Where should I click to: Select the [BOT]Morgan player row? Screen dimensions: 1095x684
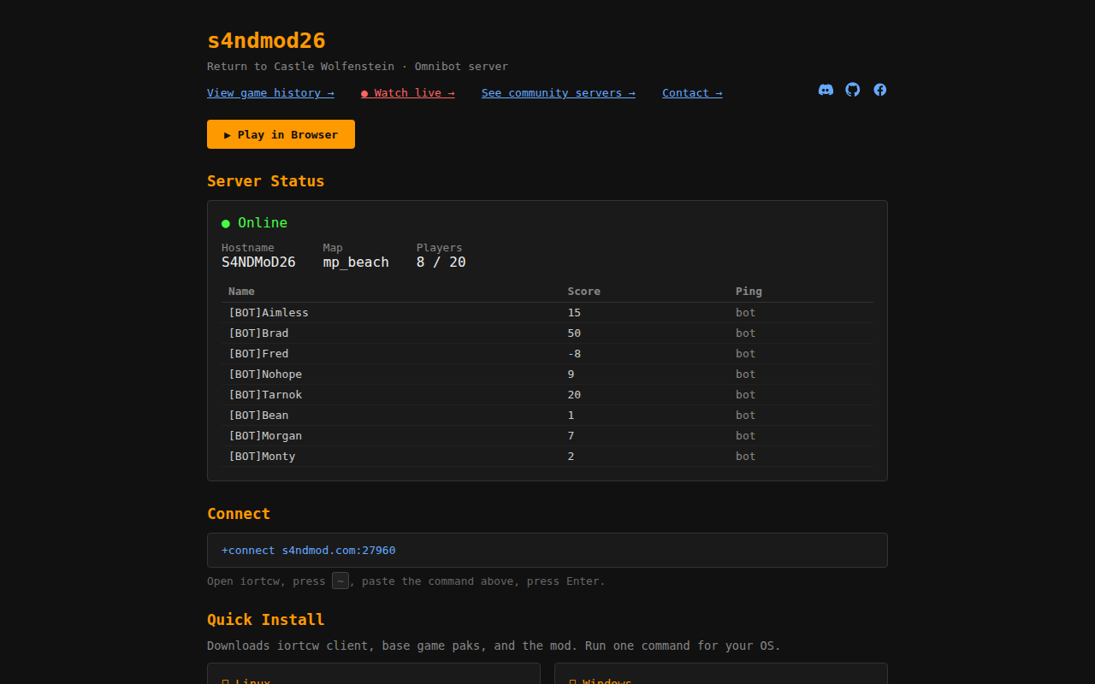click(547, 436)
